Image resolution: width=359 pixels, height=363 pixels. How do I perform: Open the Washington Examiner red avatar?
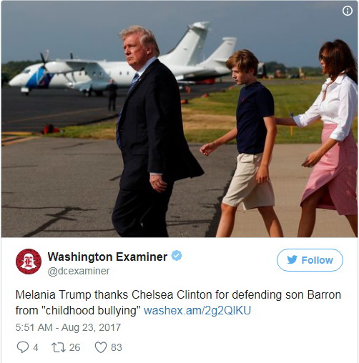29,262
